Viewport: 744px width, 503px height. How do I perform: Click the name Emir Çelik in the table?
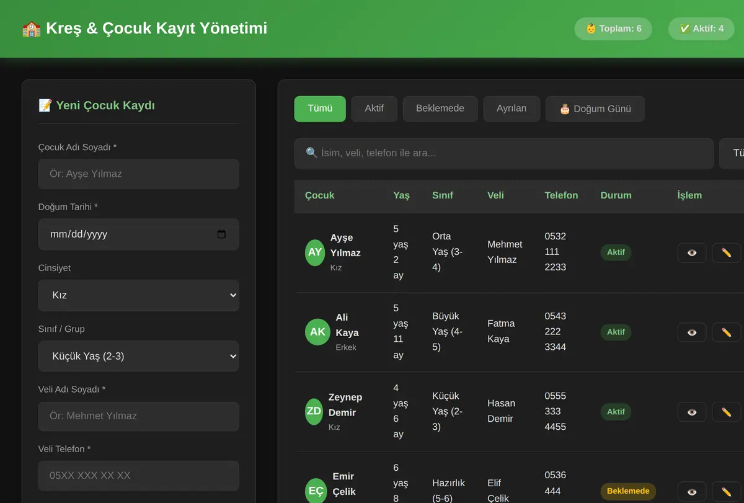[x=343, y=484]
